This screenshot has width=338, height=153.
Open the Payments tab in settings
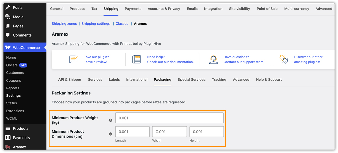(x=133, y=9)
